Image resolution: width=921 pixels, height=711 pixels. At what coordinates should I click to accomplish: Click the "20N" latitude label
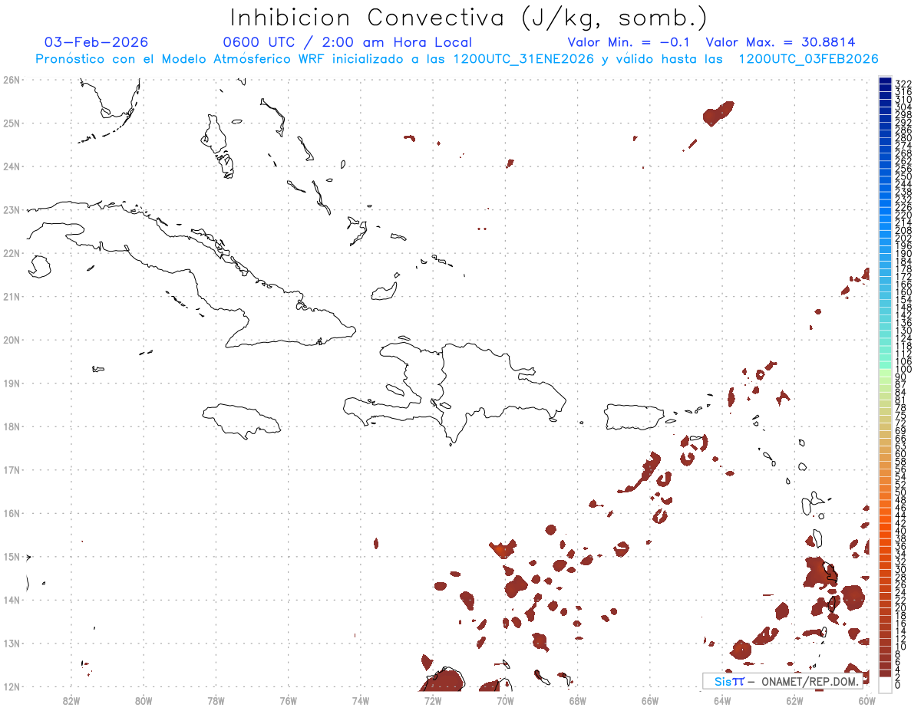[x=11, y=340]
